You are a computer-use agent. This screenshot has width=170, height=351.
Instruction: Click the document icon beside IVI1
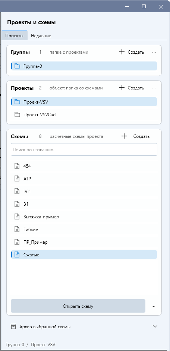[x=17, y=191]
